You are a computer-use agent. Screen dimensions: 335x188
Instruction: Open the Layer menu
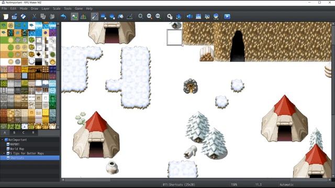tap(46, 8)
